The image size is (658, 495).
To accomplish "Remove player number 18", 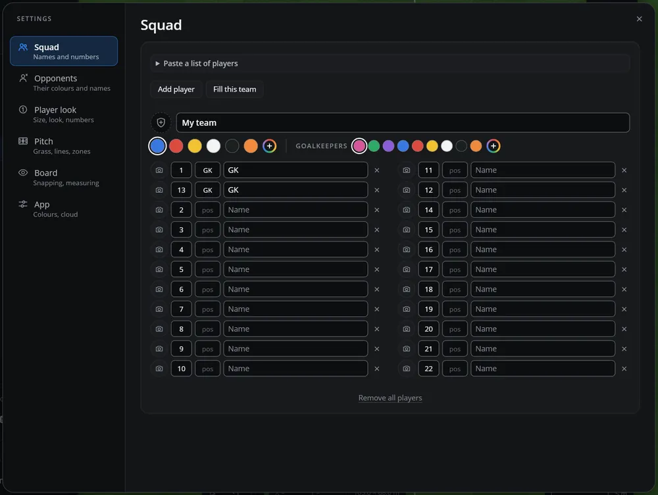I will pyautogui.click(x=624, y=289).
